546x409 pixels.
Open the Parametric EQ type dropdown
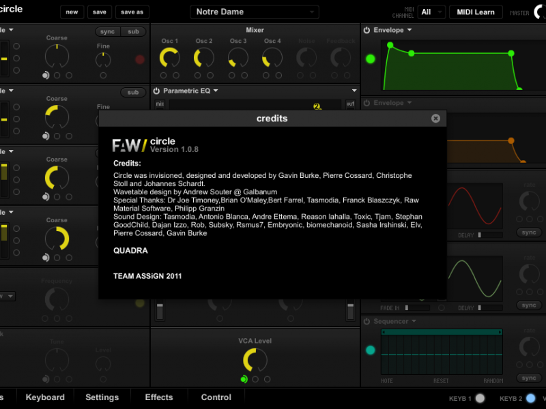coord(216,91)
